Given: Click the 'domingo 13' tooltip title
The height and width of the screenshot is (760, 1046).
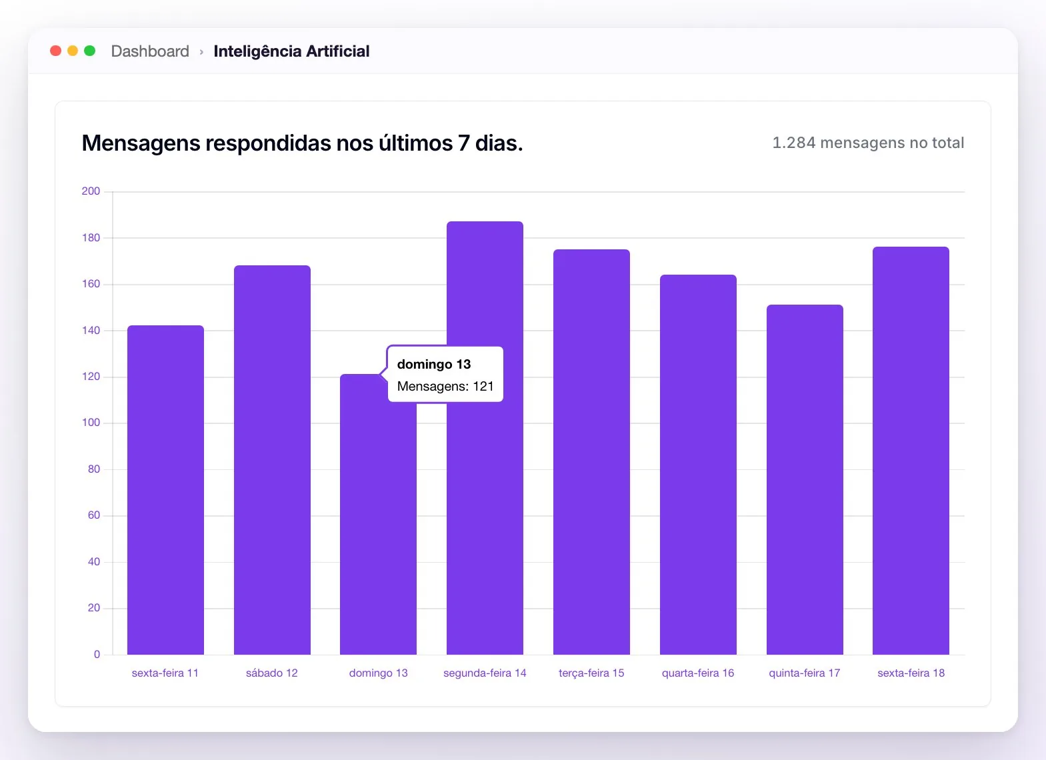Looking at the screenshot, I should tap(434, 364).
